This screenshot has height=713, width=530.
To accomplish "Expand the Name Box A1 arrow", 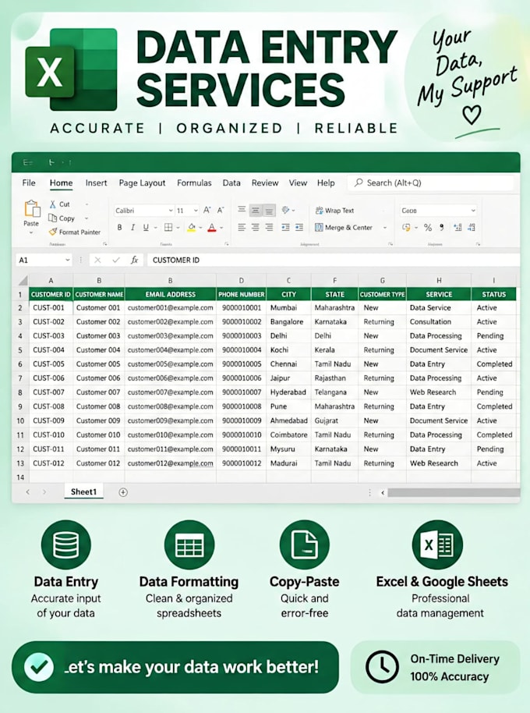I will point(67,260).
